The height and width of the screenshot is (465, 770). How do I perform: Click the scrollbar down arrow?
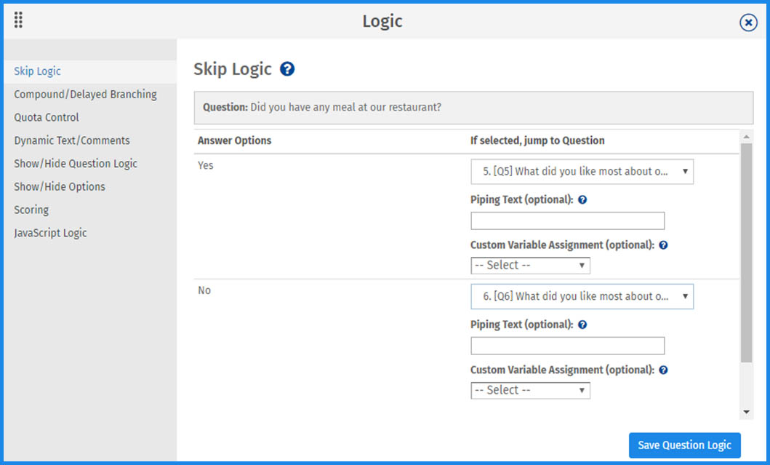tap(747, 413)
